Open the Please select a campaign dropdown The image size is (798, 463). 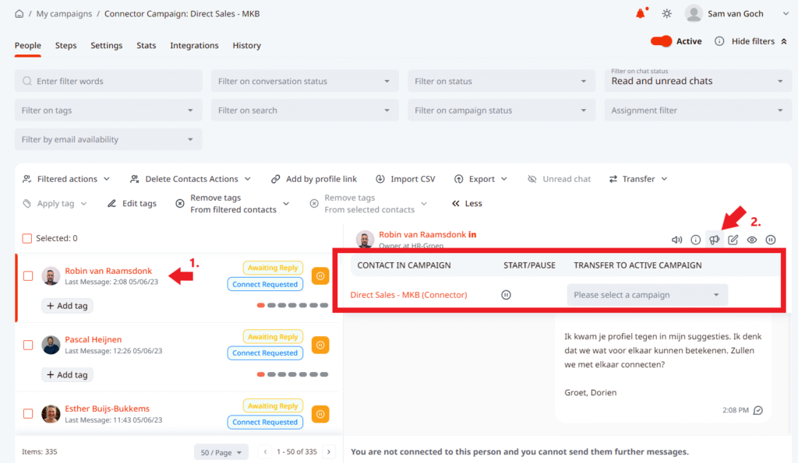click(x=647, y=295)
